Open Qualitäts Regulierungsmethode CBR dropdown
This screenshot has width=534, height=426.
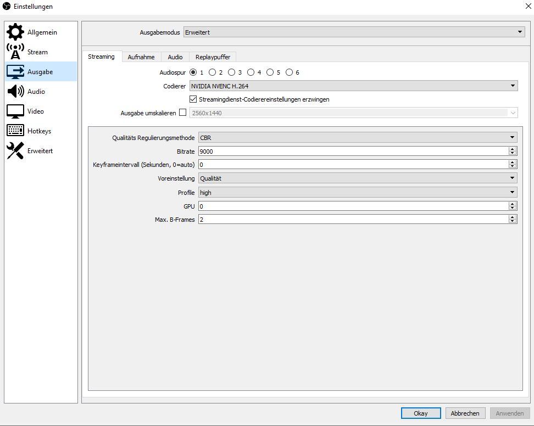(358, 137)
